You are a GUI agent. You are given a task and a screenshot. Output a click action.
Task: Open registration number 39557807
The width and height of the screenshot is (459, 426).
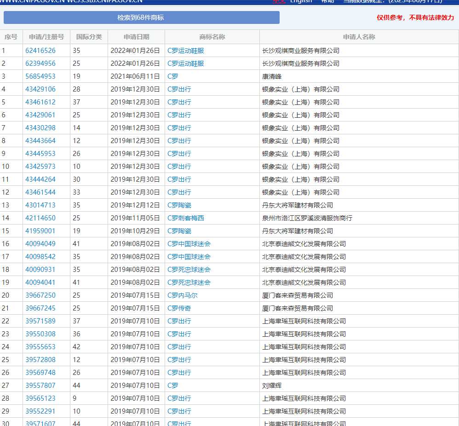pyautogui.click(x=40, y=386)
